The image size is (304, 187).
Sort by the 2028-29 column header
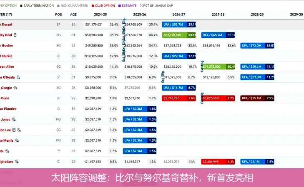point(257,15)
